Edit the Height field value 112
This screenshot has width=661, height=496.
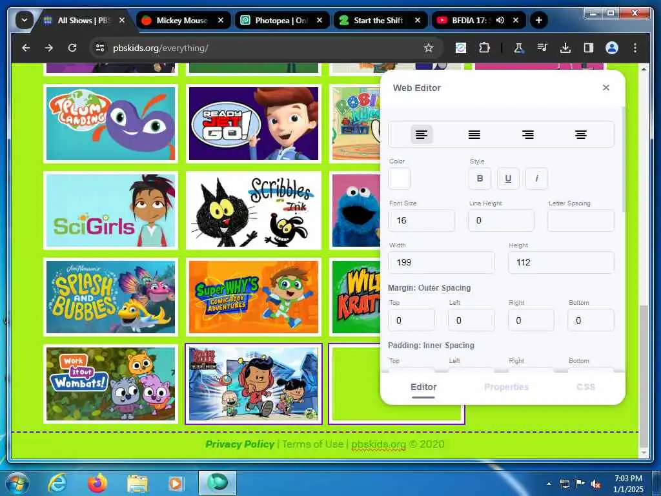(561, 262)
